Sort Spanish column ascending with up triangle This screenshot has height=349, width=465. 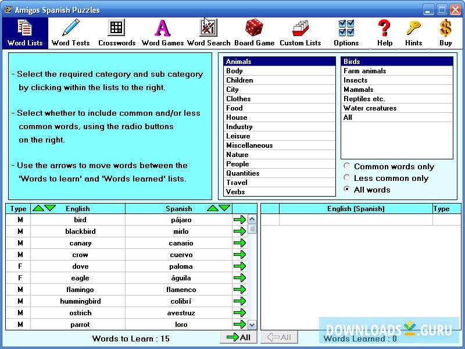(x=213, y=208)
